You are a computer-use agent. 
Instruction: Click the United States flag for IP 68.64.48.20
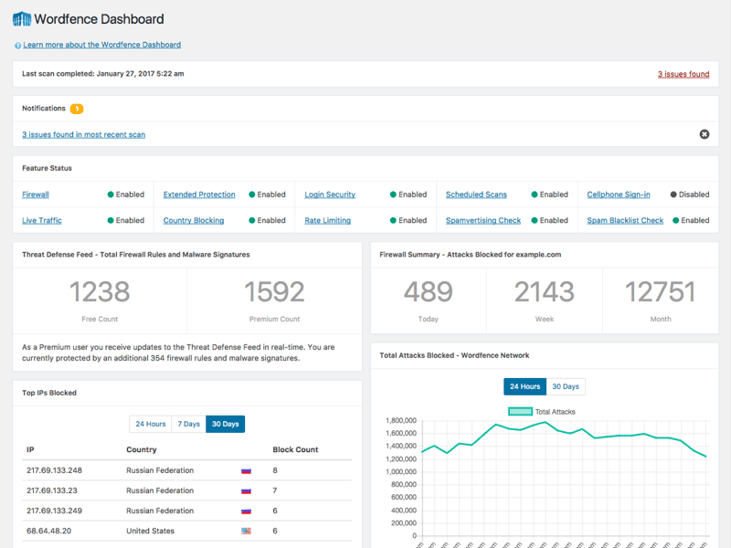coord(247,532)
